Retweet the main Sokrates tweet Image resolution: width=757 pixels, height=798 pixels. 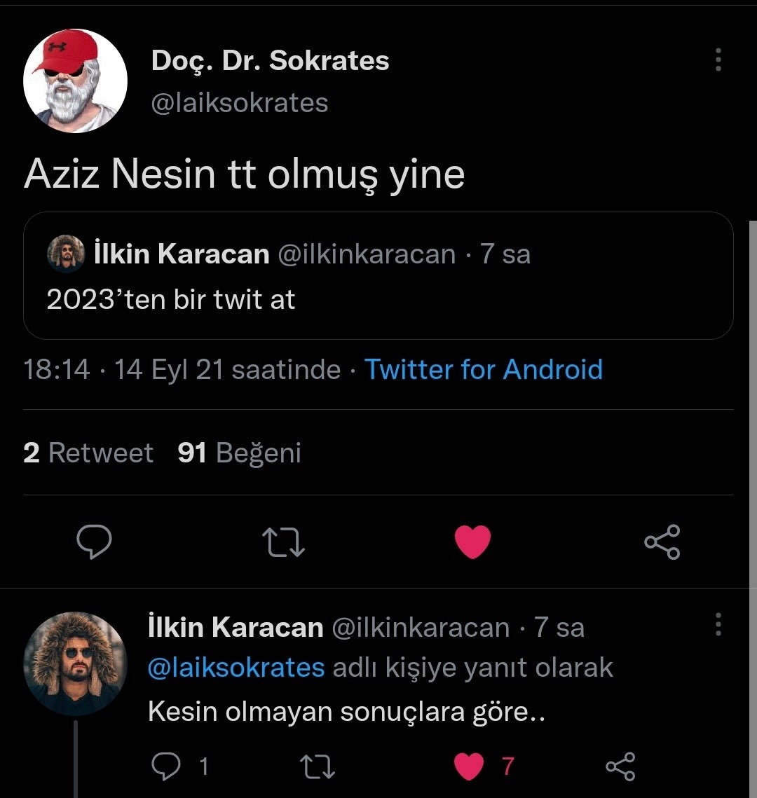click(282, 542)
